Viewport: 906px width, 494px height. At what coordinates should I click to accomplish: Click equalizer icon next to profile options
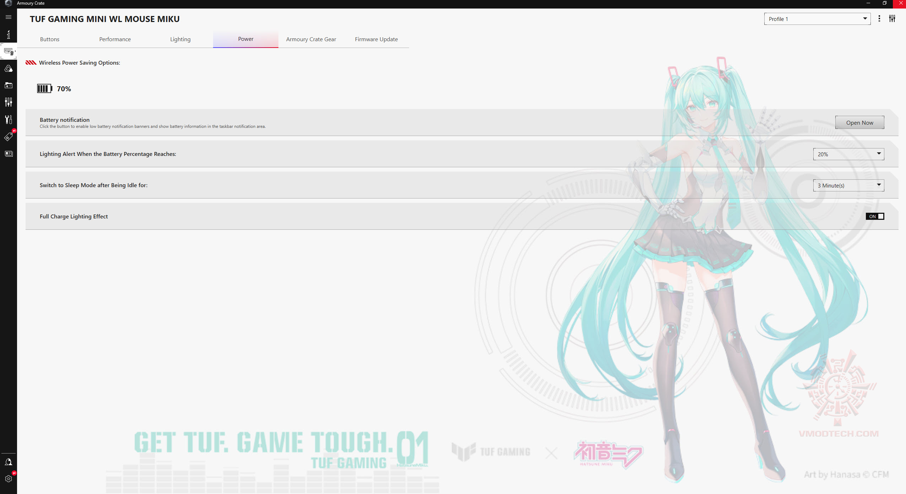[x=892, y=19]
